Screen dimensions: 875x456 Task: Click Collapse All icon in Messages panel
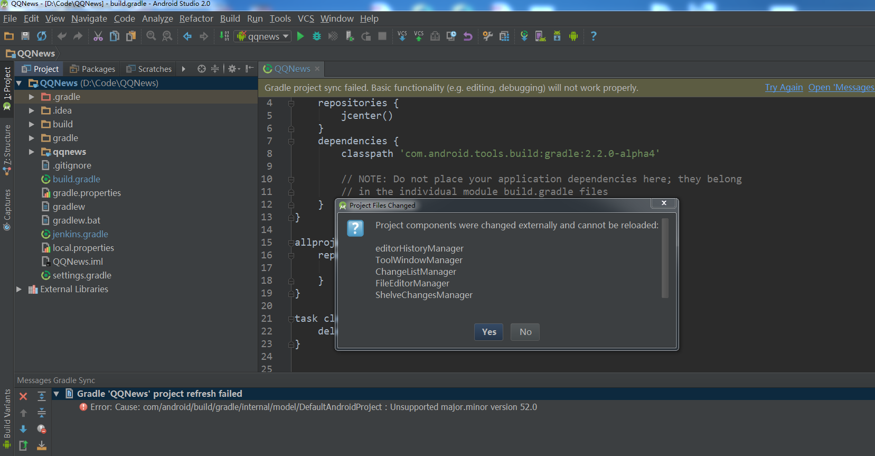tap(42, 413)
